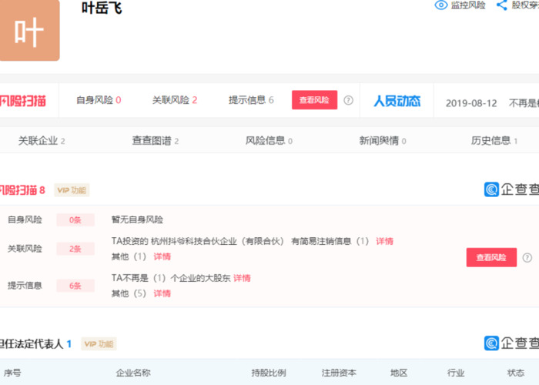Screen dimensions: 539x385
Task: Open 杭州抖爷科技合伙企业（有限合伙） link
Action: point(217,241)
